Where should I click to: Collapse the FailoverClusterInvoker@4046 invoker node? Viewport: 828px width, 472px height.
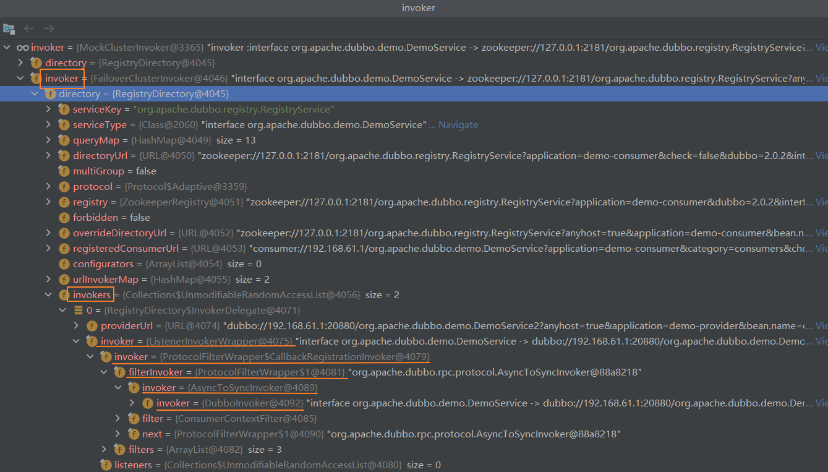pos(20,79)
